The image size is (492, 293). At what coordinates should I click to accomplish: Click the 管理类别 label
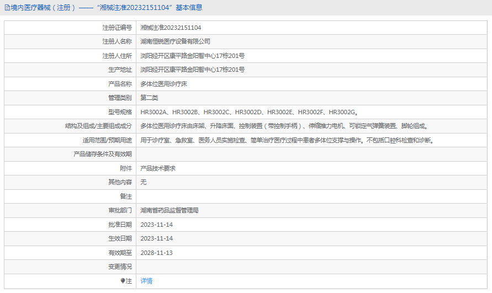click(x=120, y=98)
